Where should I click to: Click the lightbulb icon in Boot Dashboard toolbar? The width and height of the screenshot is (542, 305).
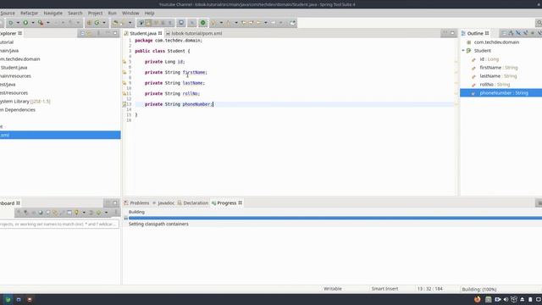pyautogui.click(x=77, y=213)
